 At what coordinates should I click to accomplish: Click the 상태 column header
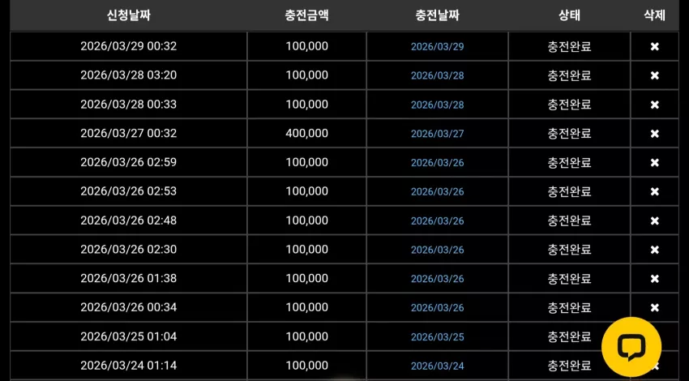[570, 15]
